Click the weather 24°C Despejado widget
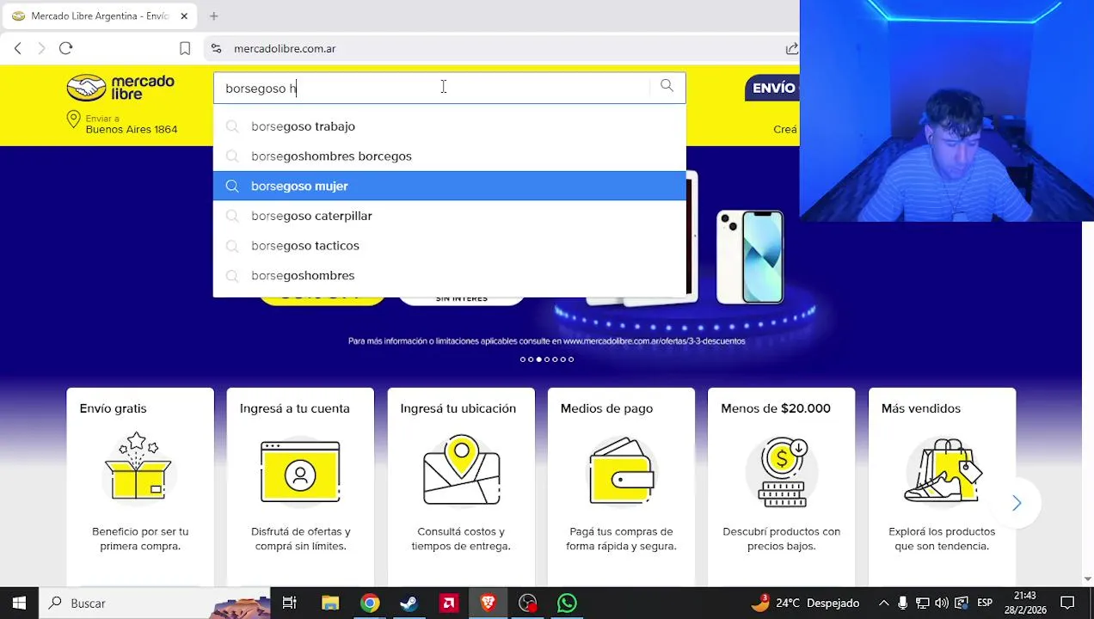This screenshot has width=1094, height=619. coord(805,603)
